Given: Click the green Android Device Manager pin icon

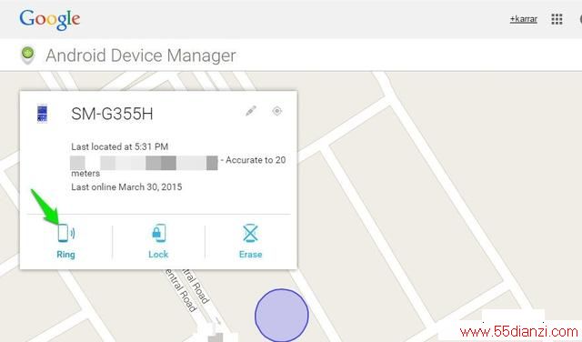Looking at the screenshot, I should pyautogui.click(x=28, y=55).
